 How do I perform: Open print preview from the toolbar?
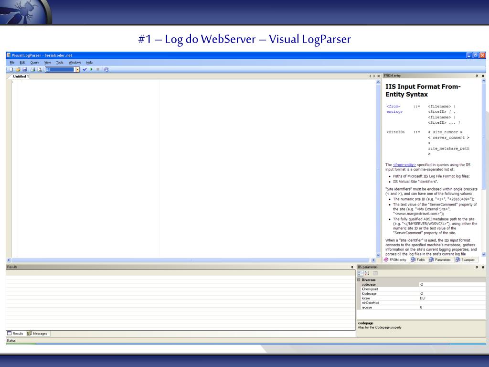pyautogui.click(x=39, y=70)
